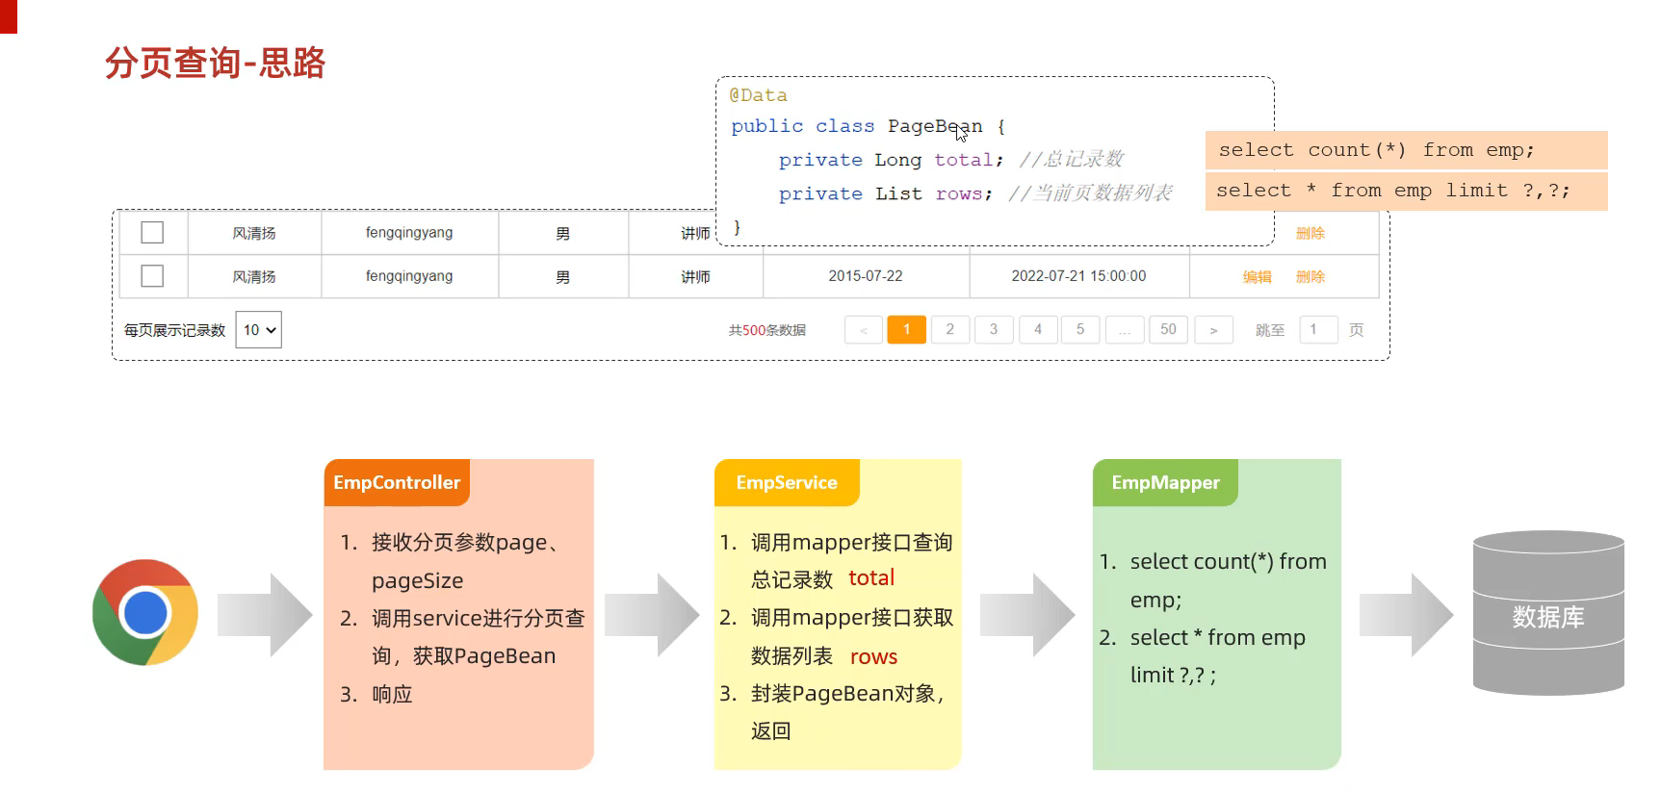Click the arrow between EmpService and EmpMapper
Screen dimensions: 1661x793
tap(1026, 615)
